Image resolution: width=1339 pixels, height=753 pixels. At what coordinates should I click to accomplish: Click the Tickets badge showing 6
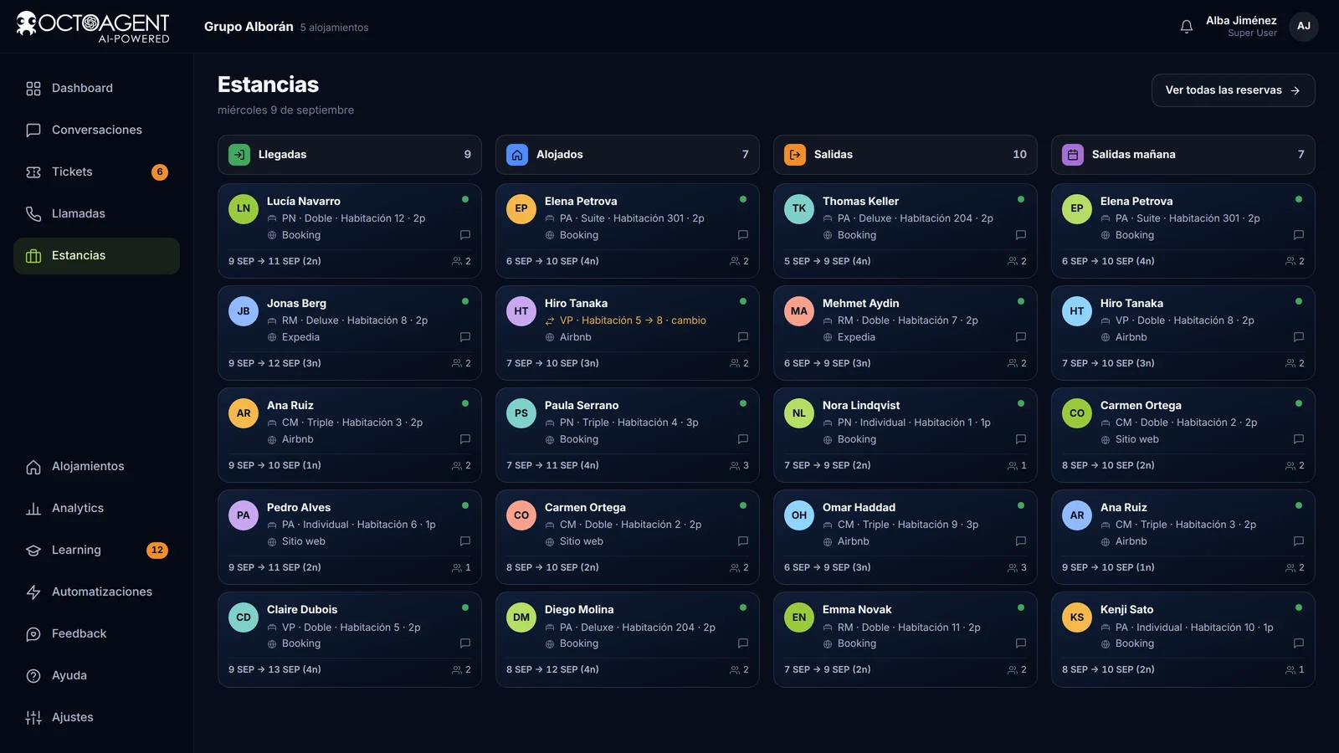(x=160, y=172)
